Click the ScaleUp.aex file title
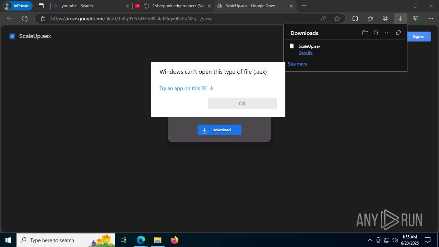This screenshot has width=439, height=247. click(x=35, y=36)
